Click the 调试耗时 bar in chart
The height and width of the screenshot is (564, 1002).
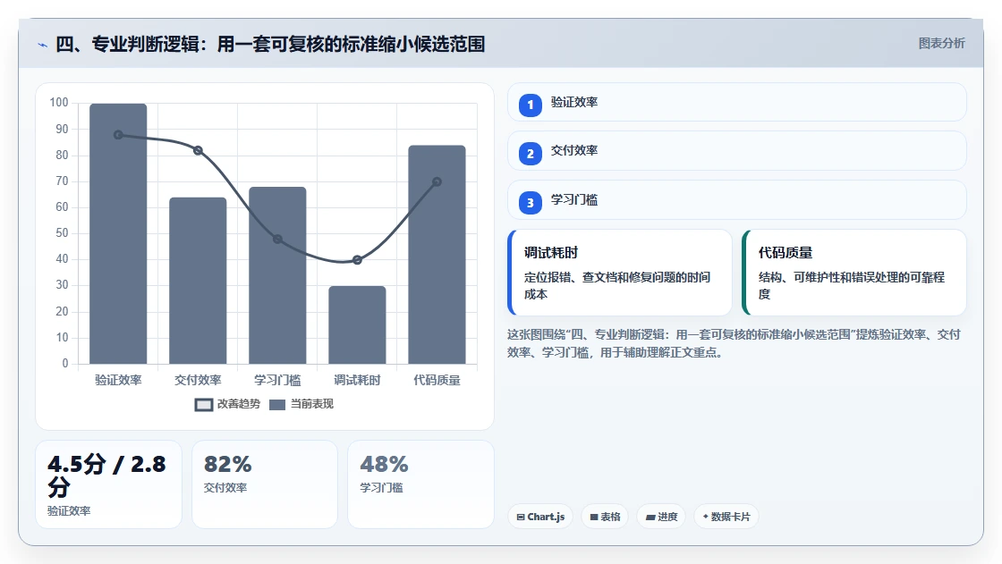[x=357, y=325]
